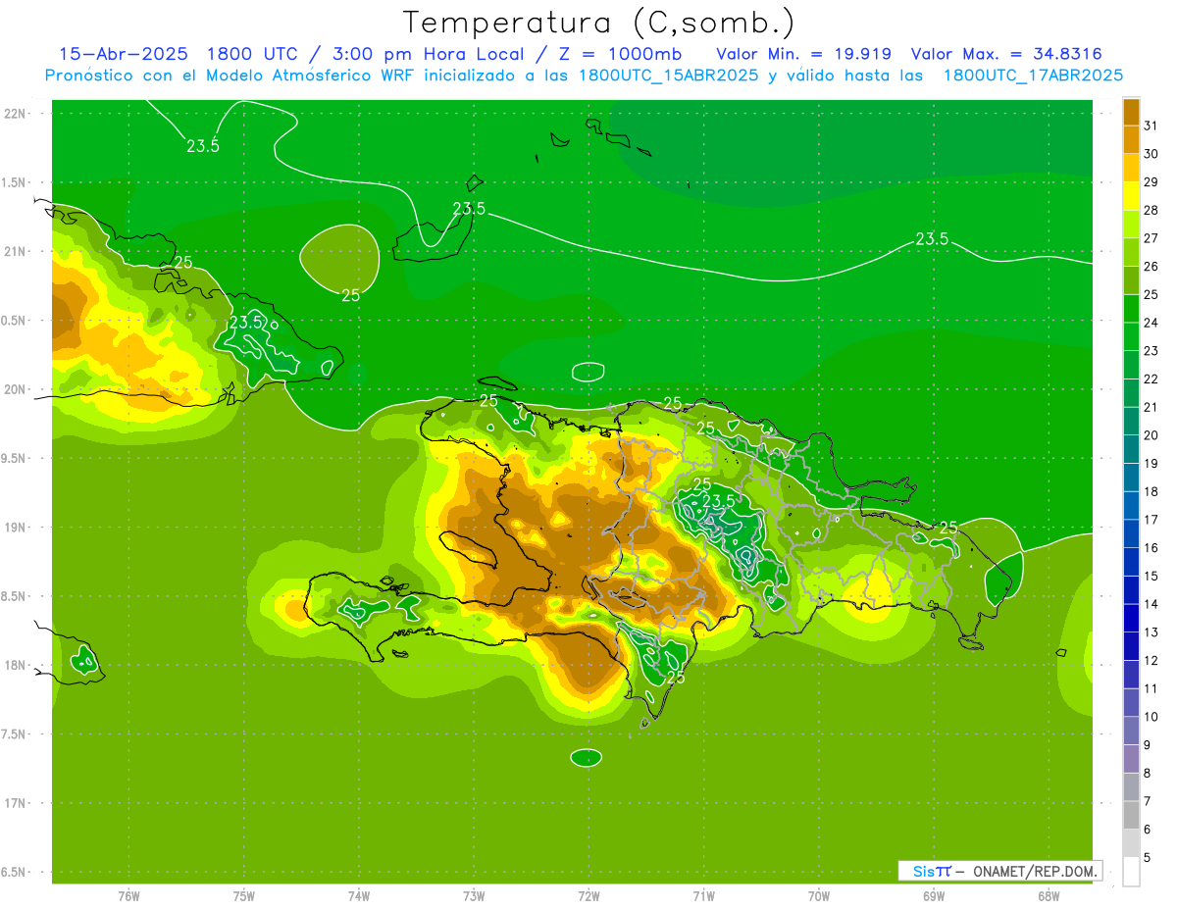Click the '68W' longitude axis label
The image size is (1177, 909).
(x=1049, y=896)
